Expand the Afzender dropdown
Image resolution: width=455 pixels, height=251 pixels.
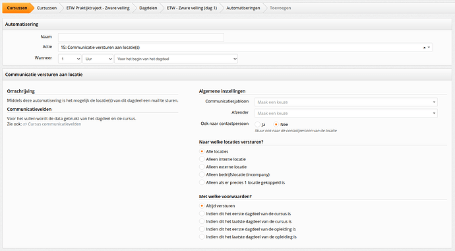tap(346, 113)
